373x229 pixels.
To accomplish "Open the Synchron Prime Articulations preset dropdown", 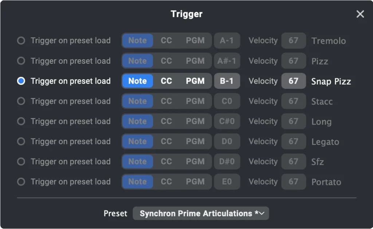I will tap(201, 213).
